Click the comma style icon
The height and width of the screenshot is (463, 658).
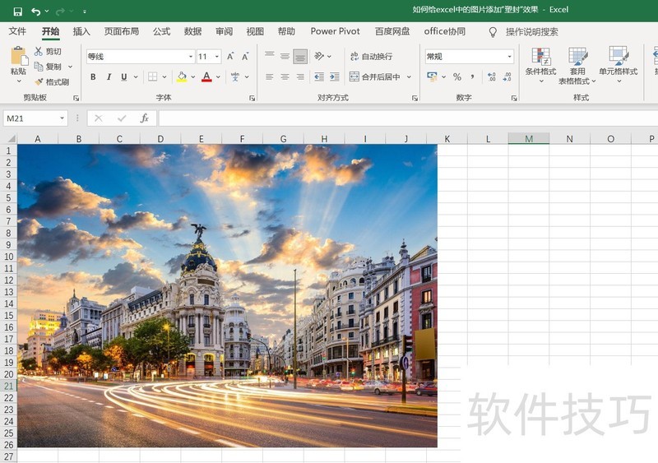coord(472,76)
